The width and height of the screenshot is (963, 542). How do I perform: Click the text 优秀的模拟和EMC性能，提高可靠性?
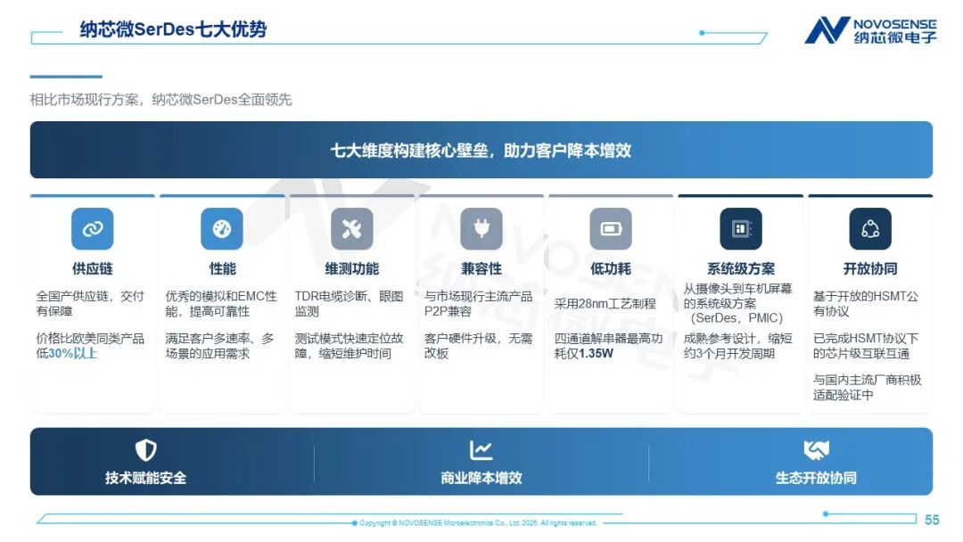221,304
